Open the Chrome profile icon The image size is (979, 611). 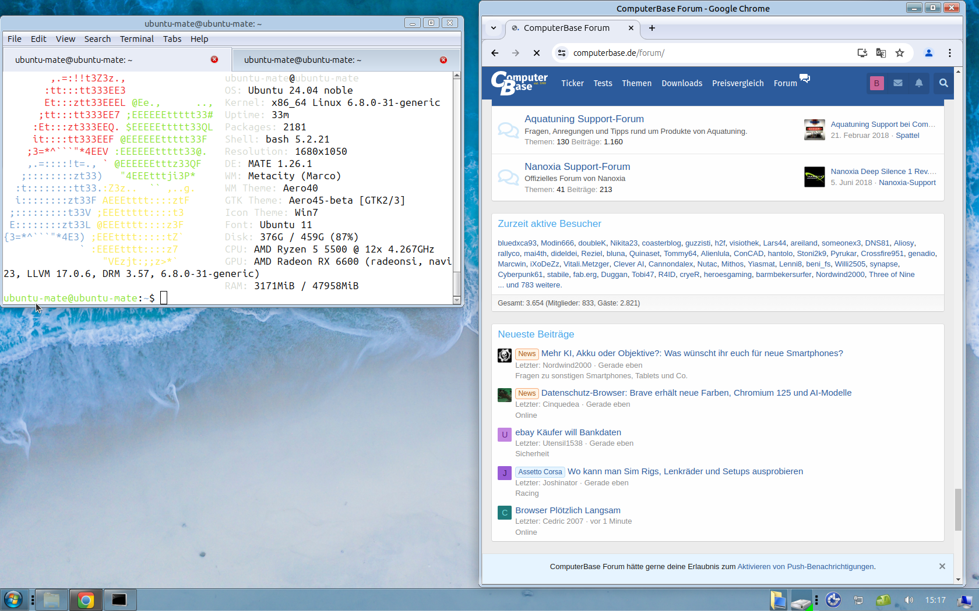929,53
